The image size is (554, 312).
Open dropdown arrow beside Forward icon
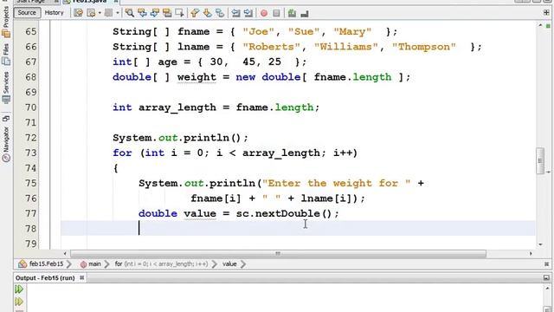click(117, 13)
